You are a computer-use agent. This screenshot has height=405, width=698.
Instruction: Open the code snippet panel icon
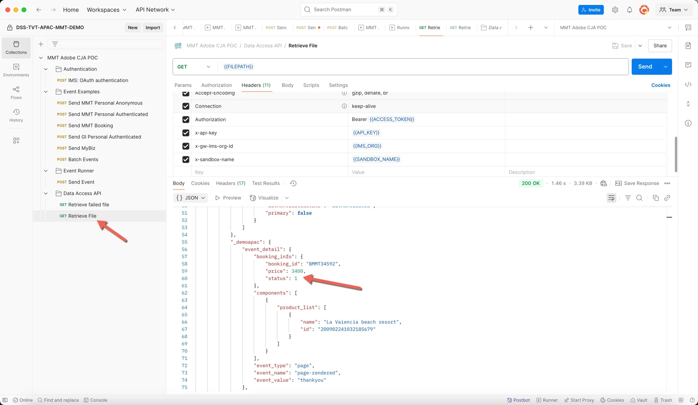coord(688,84)
